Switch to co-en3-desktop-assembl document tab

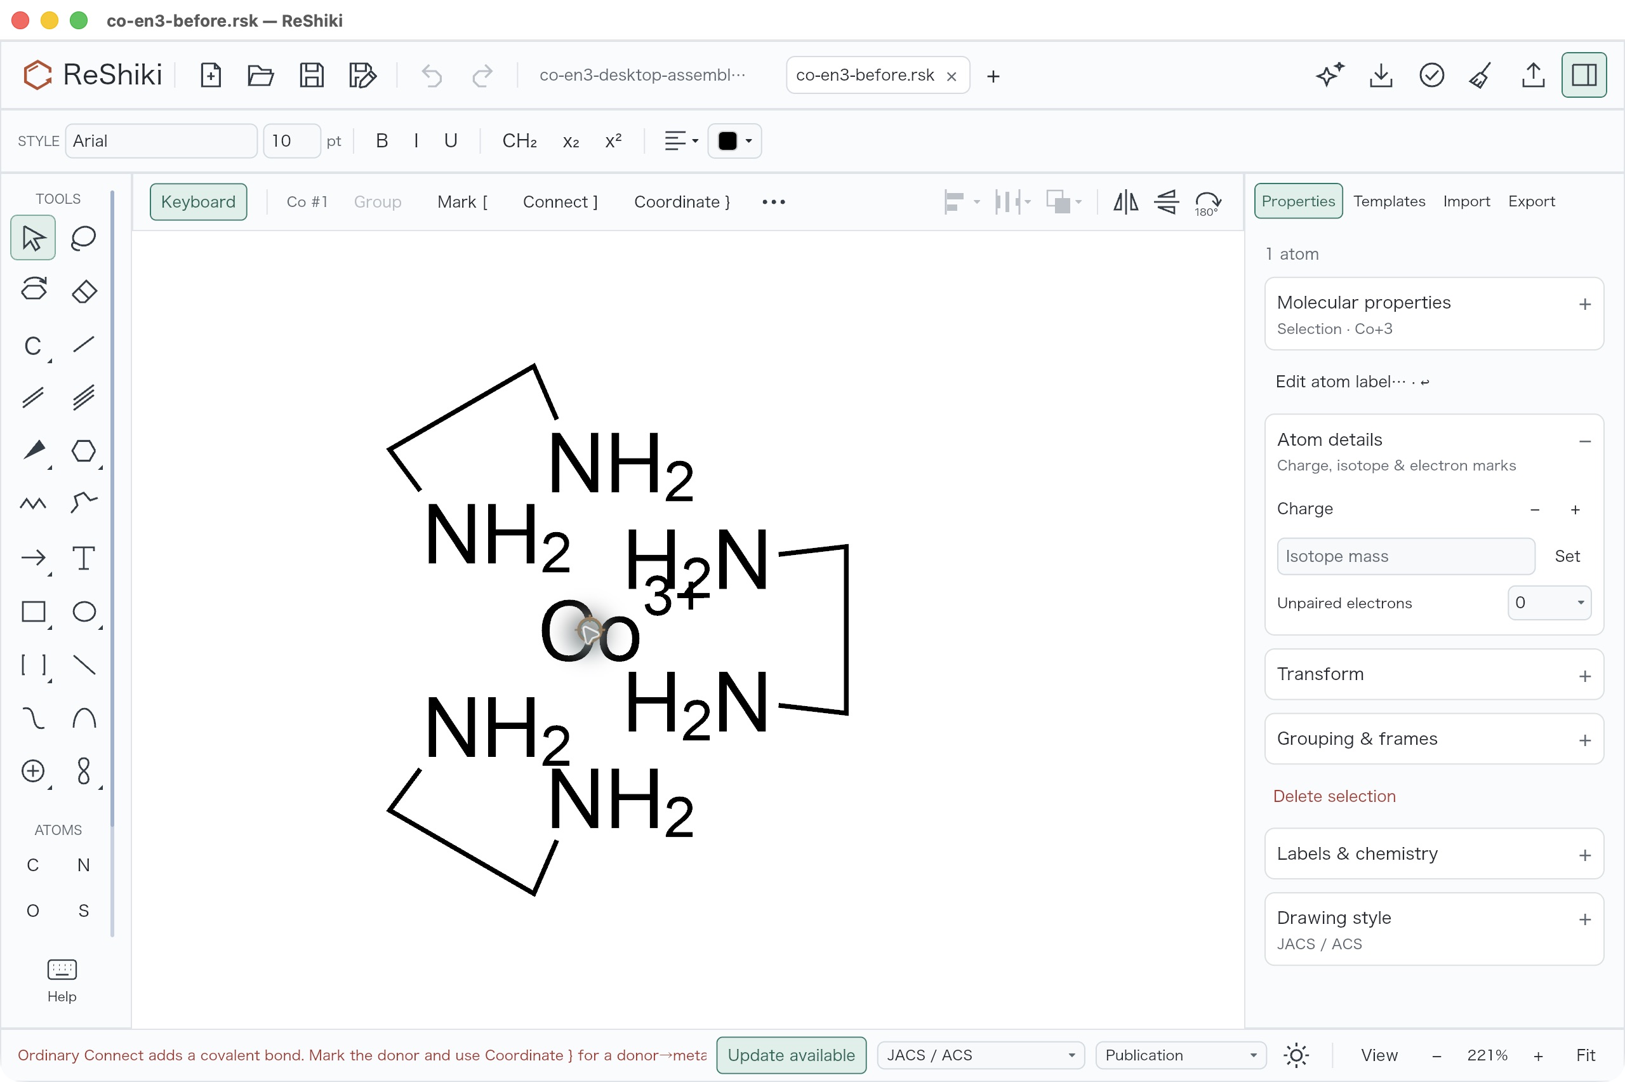point(642,74)
